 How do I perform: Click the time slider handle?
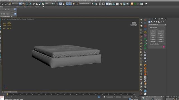tap(10, 92)
